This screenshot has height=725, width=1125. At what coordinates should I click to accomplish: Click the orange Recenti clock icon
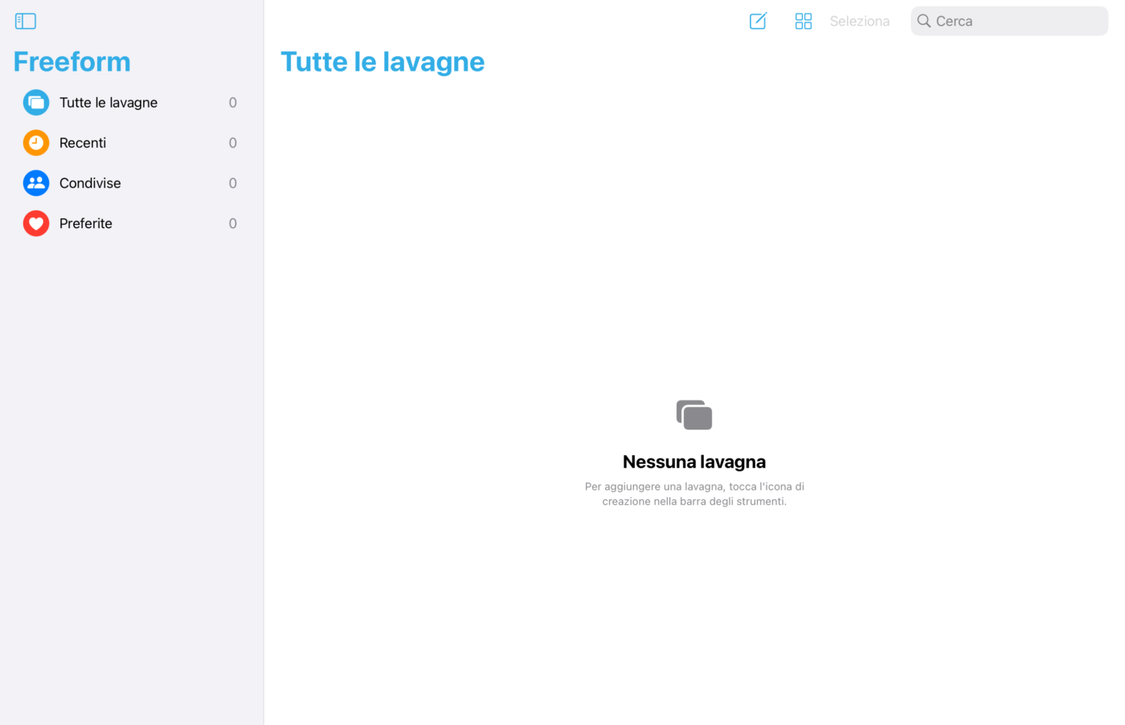tap(36, 143)
